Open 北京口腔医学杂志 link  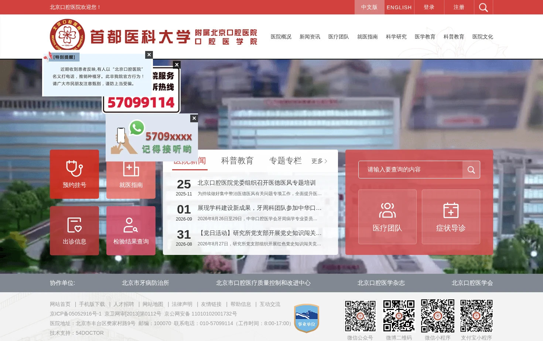click(381, 283)
